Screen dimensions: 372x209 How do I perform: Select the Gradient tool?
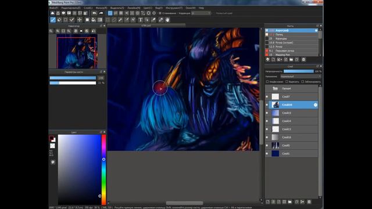[x=100, y=20]
